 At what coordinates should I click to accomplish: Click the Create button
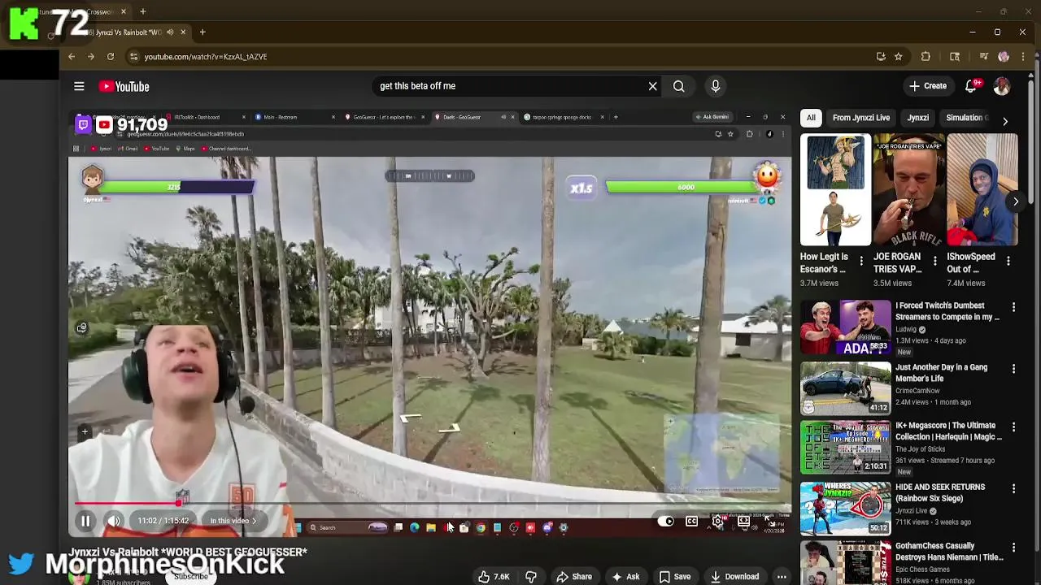[x=927, y=86]
